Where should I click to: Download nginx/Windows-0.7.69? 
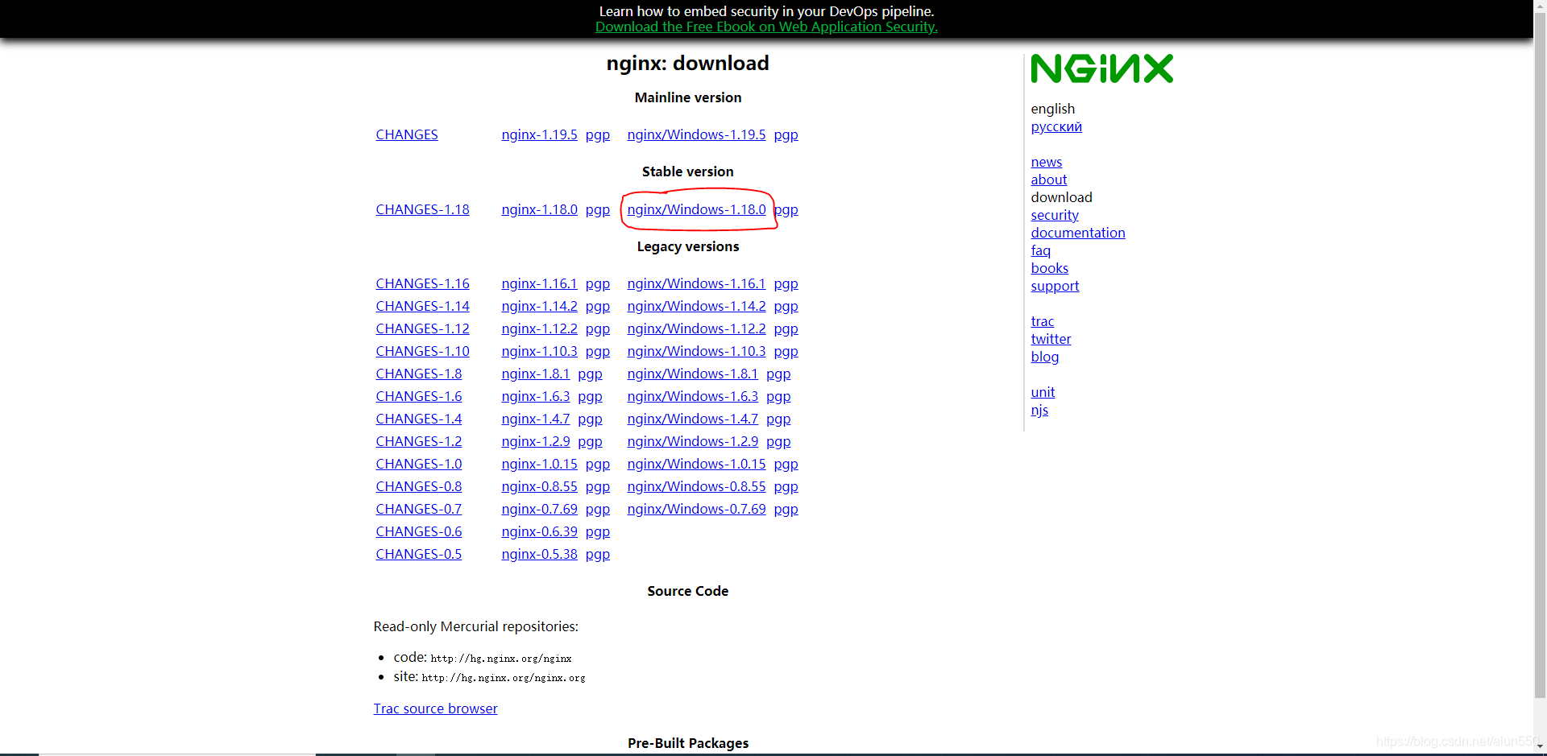tap(696, 509)
